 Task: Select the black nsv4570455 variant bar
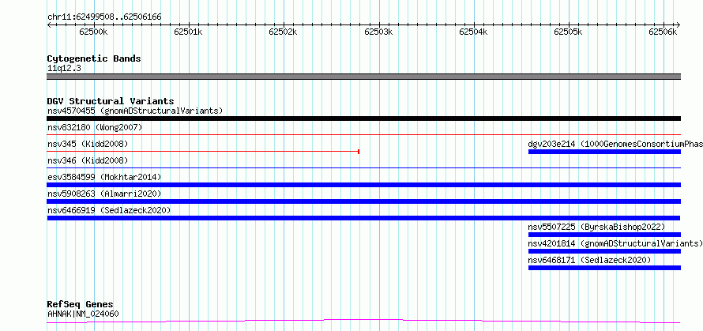point(364,118)
